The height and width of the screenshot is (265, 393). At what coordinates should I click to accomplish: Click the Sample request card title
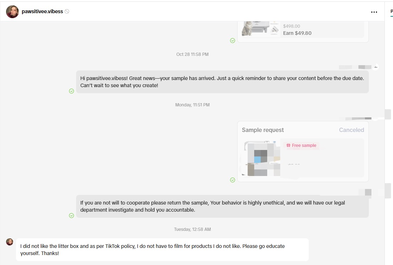[x=263, y=130]
